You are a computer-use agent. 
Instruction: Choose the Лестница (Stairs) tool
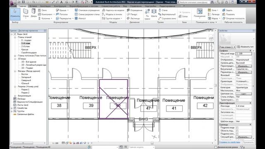click(x=133, y=18)
